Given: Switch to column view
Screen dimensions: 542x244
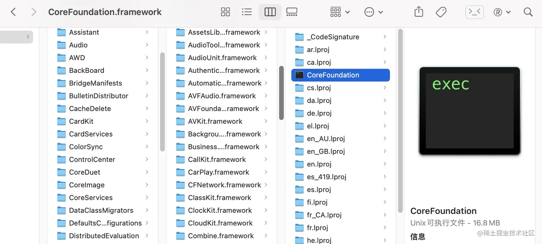Looking at the screenshot, I should [270, 12].
